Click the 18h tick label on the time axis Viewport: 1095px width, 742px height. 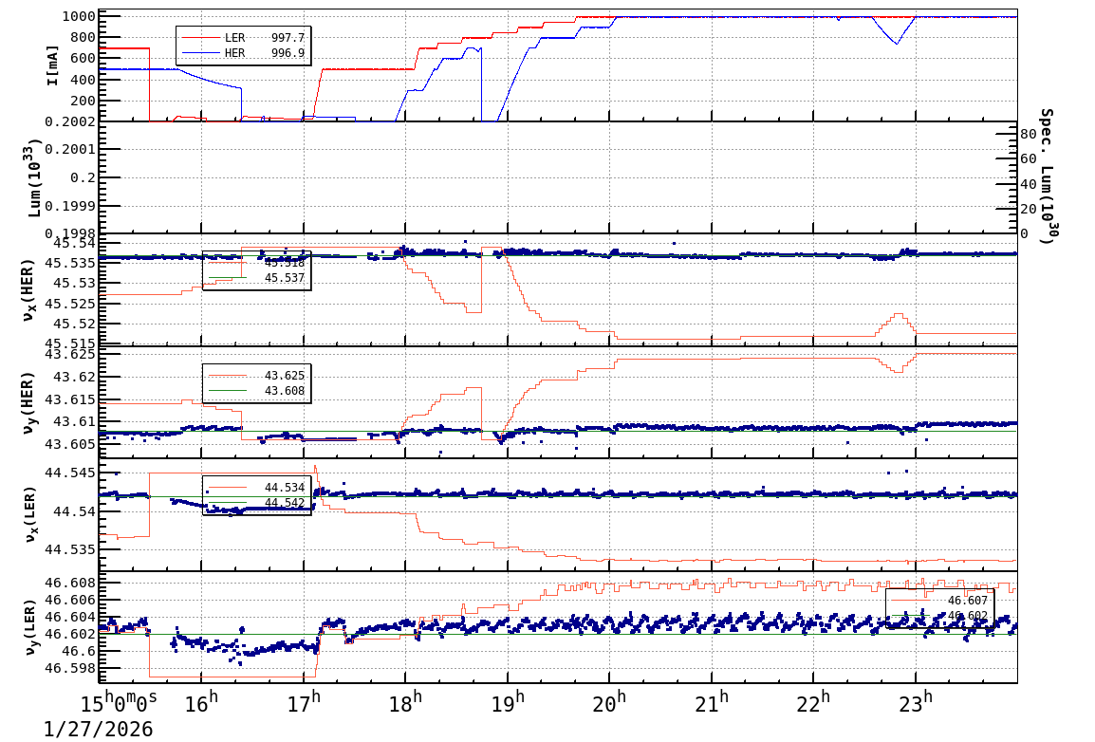[408, 703]
